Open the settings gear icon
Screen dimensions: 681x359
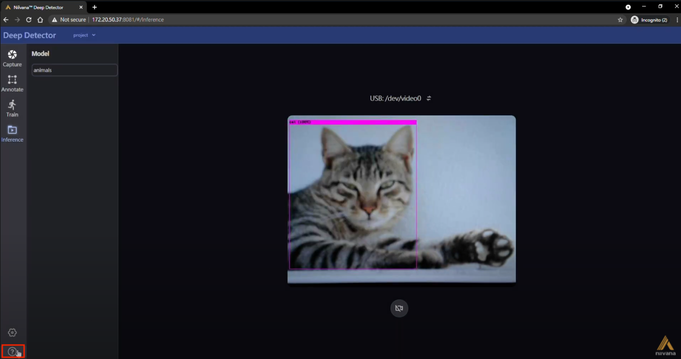[x=12, y=332]
